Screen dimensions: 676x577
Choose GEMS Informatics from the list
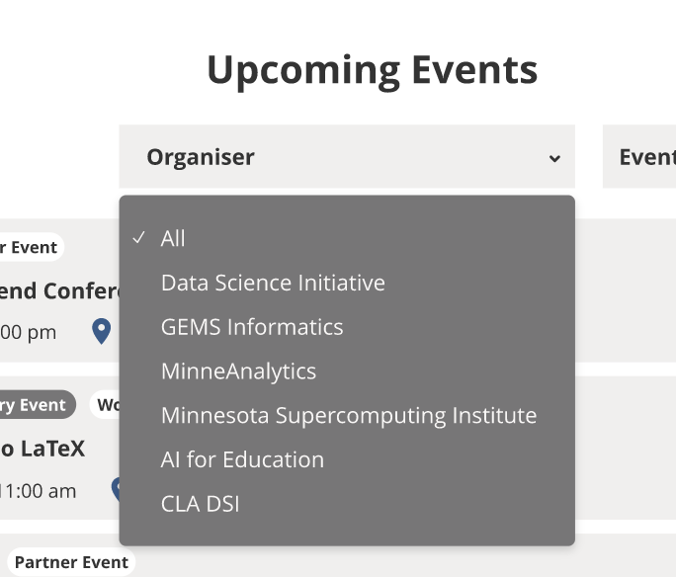[x=252, y=327]
